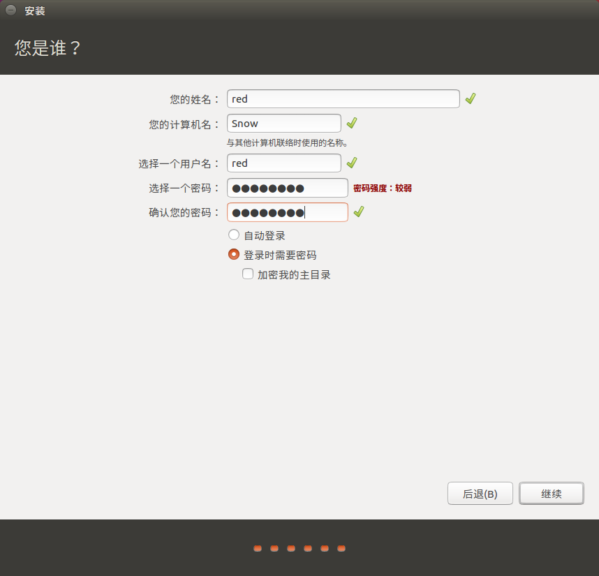The height and width of the screenshot is (576, 599).
Task: Click the green checkmark beside your name field
Action: point(470,98)
